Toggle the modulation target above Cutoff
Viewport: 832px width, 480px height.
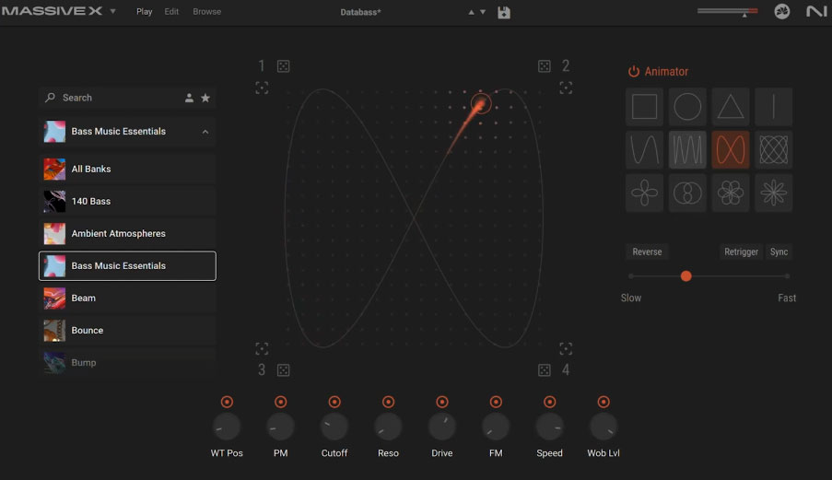(334, 402)
